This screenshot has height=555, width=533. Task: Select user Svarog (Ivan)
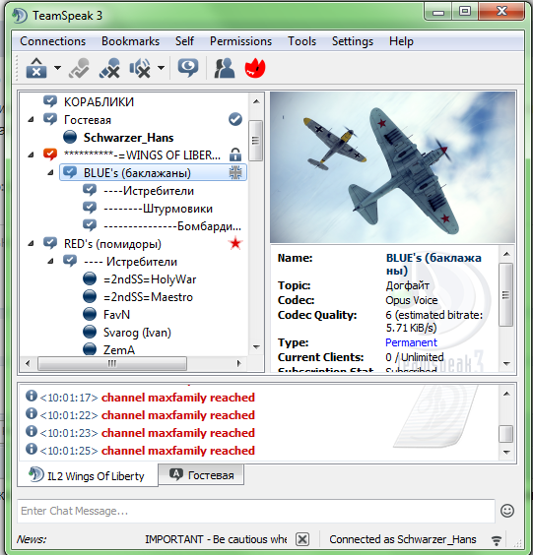click(x=137, y=333)
